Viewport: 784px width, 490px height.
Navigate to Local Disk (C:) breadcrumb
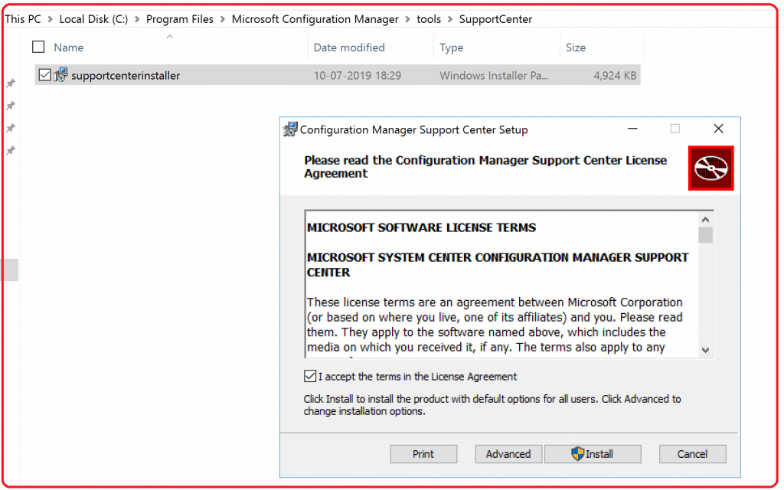tap(93, 19)
